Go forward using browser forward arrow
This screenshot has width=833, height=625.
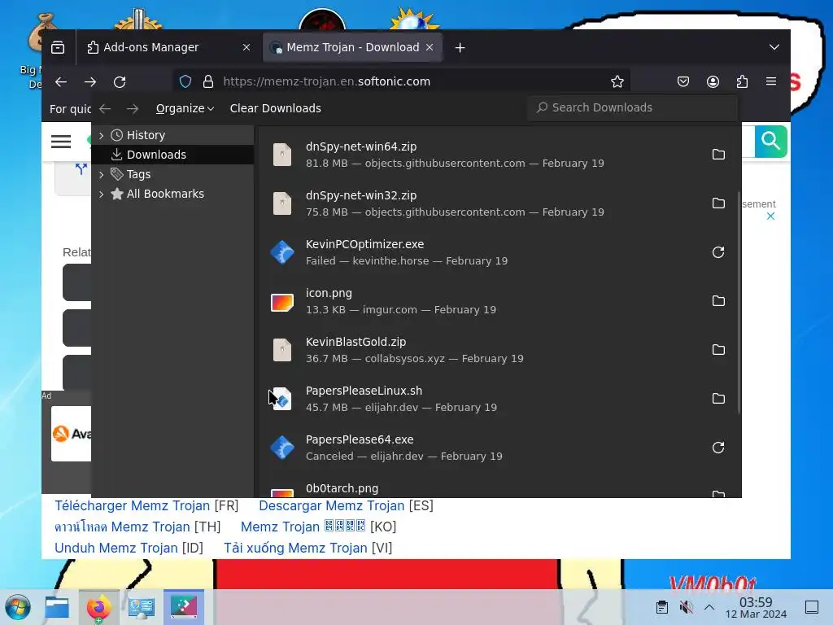coord(90,82)
